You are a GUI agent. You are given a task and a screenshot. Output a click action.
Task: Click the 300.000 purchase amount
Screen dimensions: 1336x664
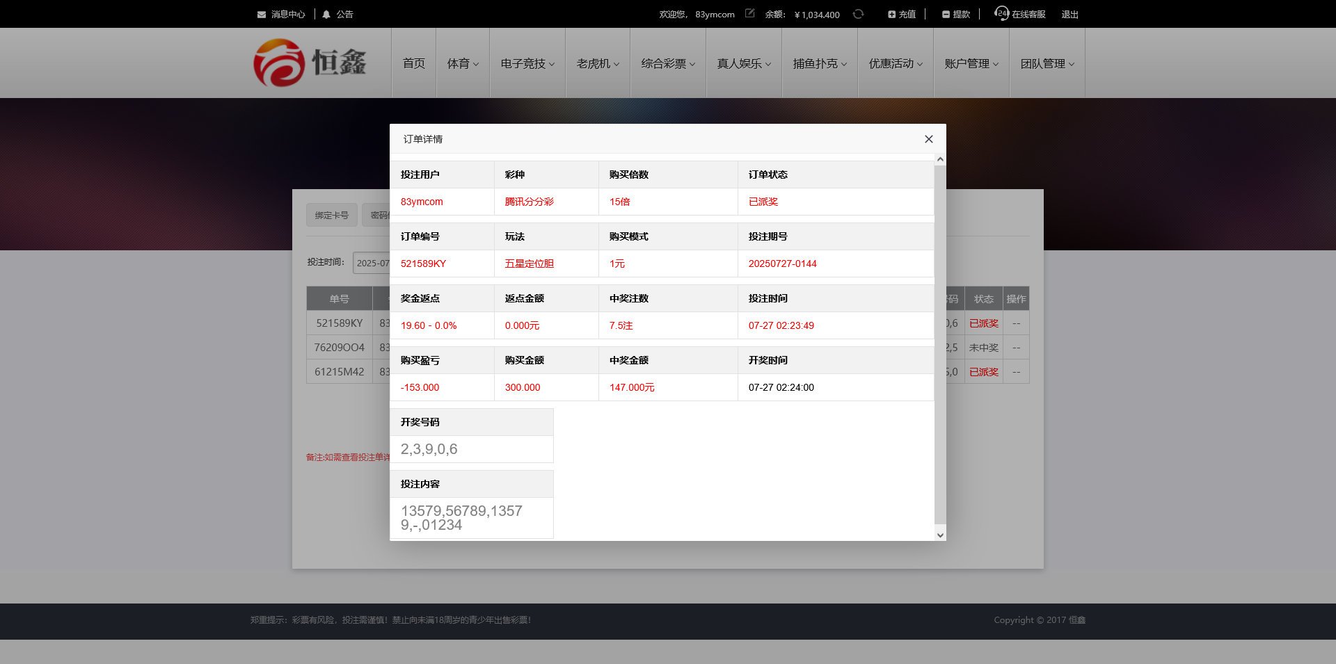click(523, 387)
